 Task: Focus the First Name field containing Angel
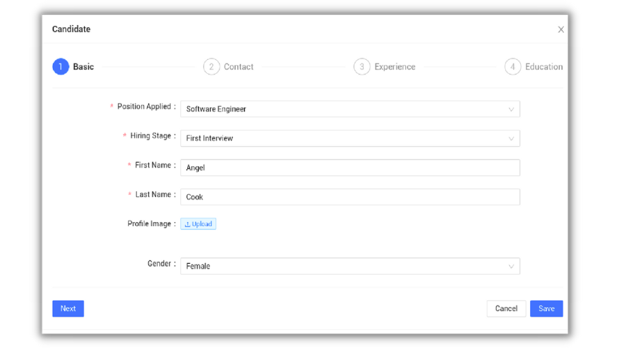pos(349,168)
